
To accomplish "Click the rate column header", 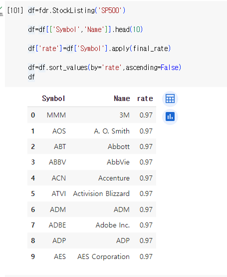I will pyautogui.click(x=145, y=98).
